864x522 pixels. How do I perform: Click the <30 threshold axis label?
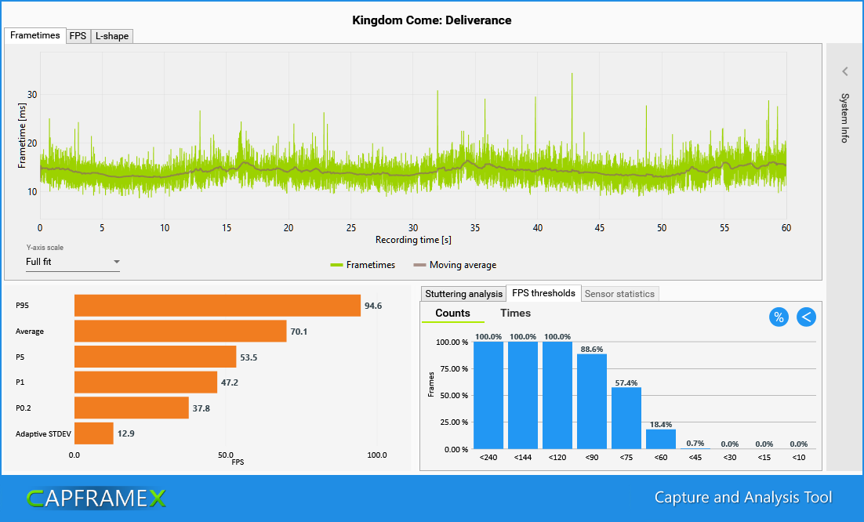point(730,458)
